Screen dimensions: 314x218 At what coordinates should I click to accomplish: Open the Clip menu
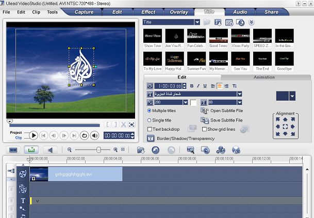click(36, 12)
